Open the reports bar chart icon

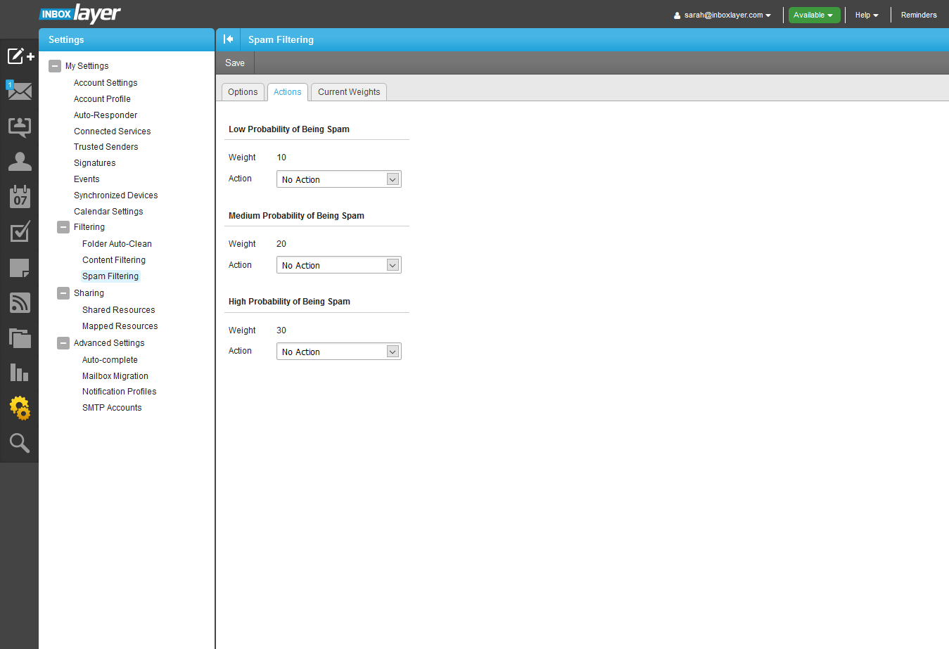20,373
